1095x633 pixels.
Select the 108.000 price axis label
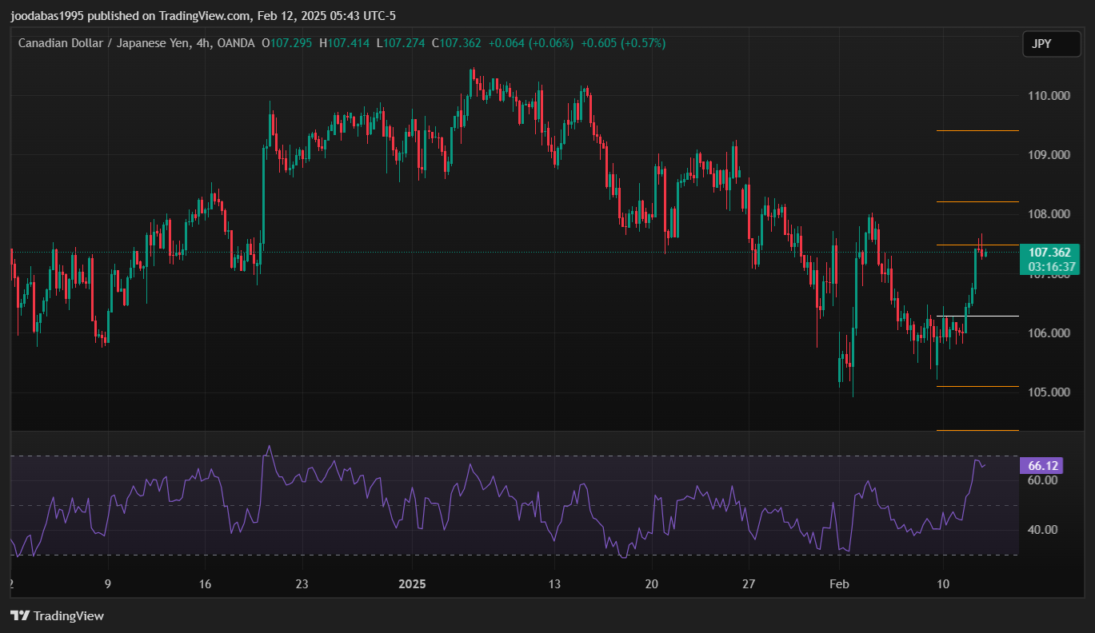coord(1049,214)
